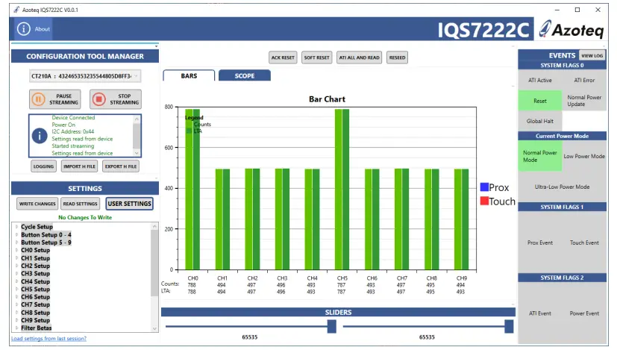Maximize the application window
The image size is (617, 350).
coord(577,10)
